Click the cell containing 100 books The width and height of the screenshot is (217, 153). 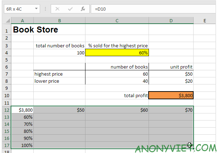pos(59,53)
